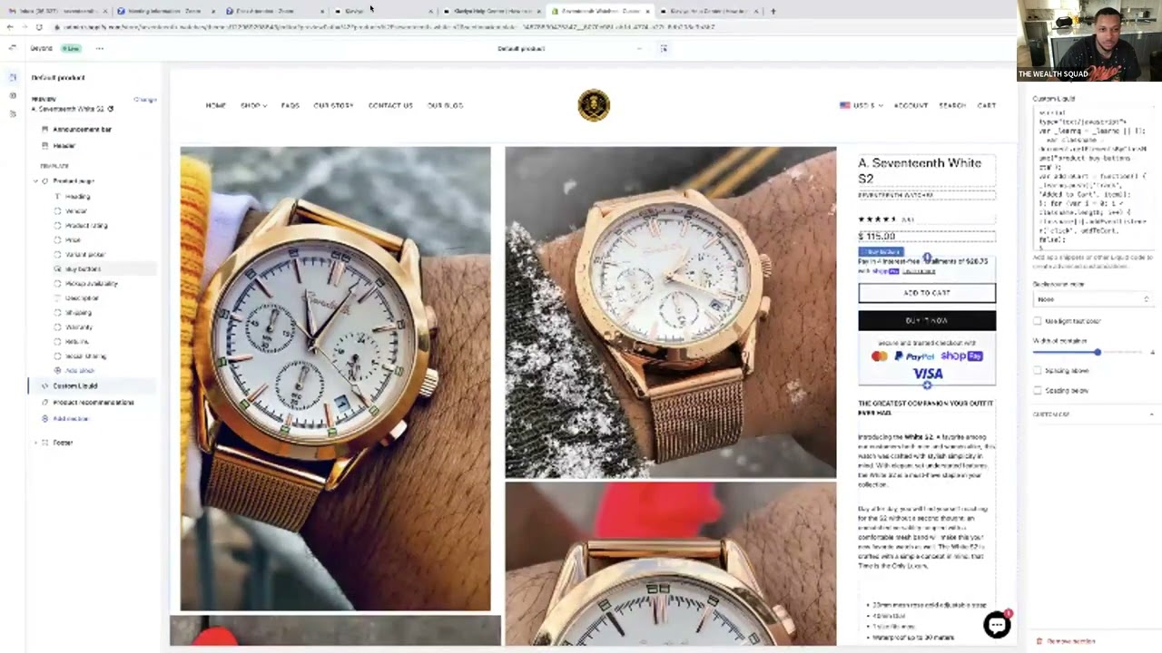Image resolution: width=1162 pixels, height=653 pixels.
Task: Adjust the Width of container slider handle
Action: click(1098, 352)
